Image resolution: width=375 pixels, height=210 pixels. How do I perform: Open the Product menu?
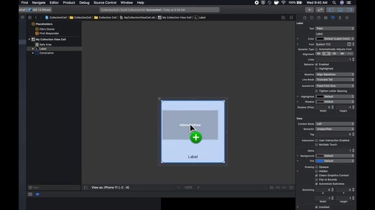(69, 2)
